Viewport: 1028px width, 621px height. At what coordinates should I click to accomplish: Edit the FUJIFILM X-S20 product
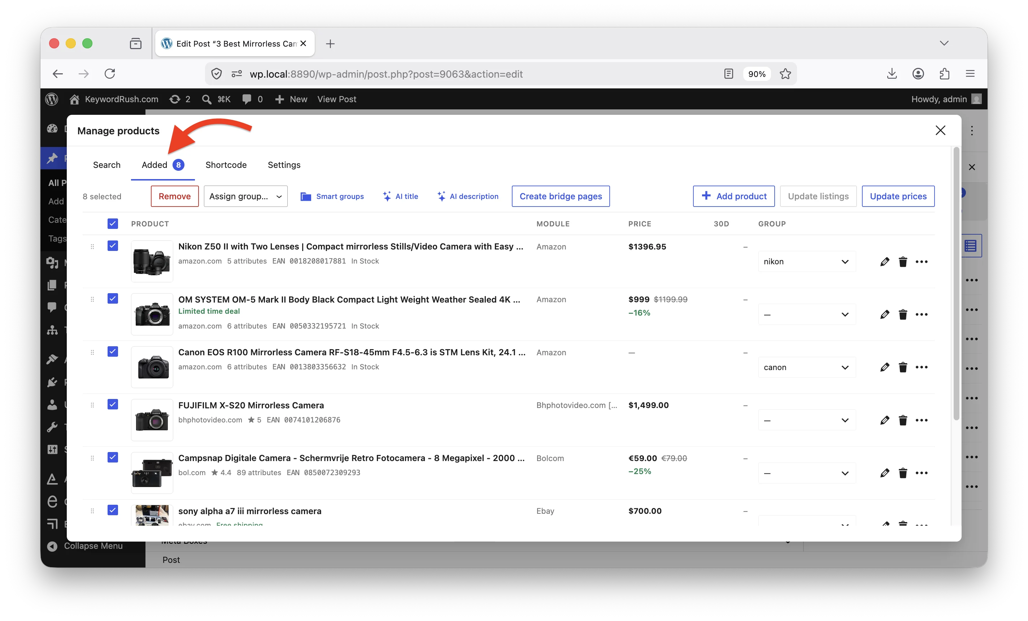(x=884, y=420)
